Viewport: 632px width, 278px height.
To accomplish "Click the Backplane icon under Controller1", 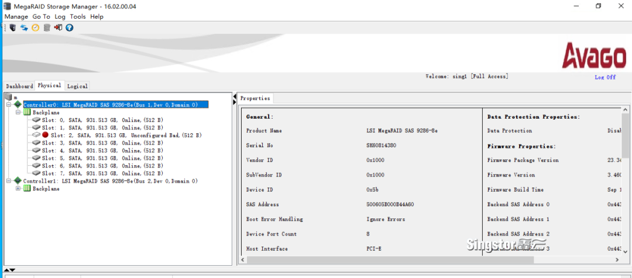I will pyautogui.click(x=27, y=189).
